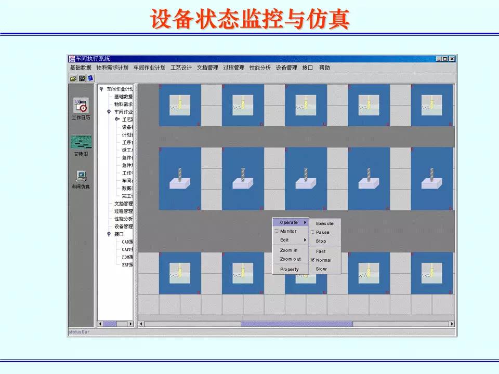
Task: Choose Zoom in from context menu
Action: pos(289,250)
